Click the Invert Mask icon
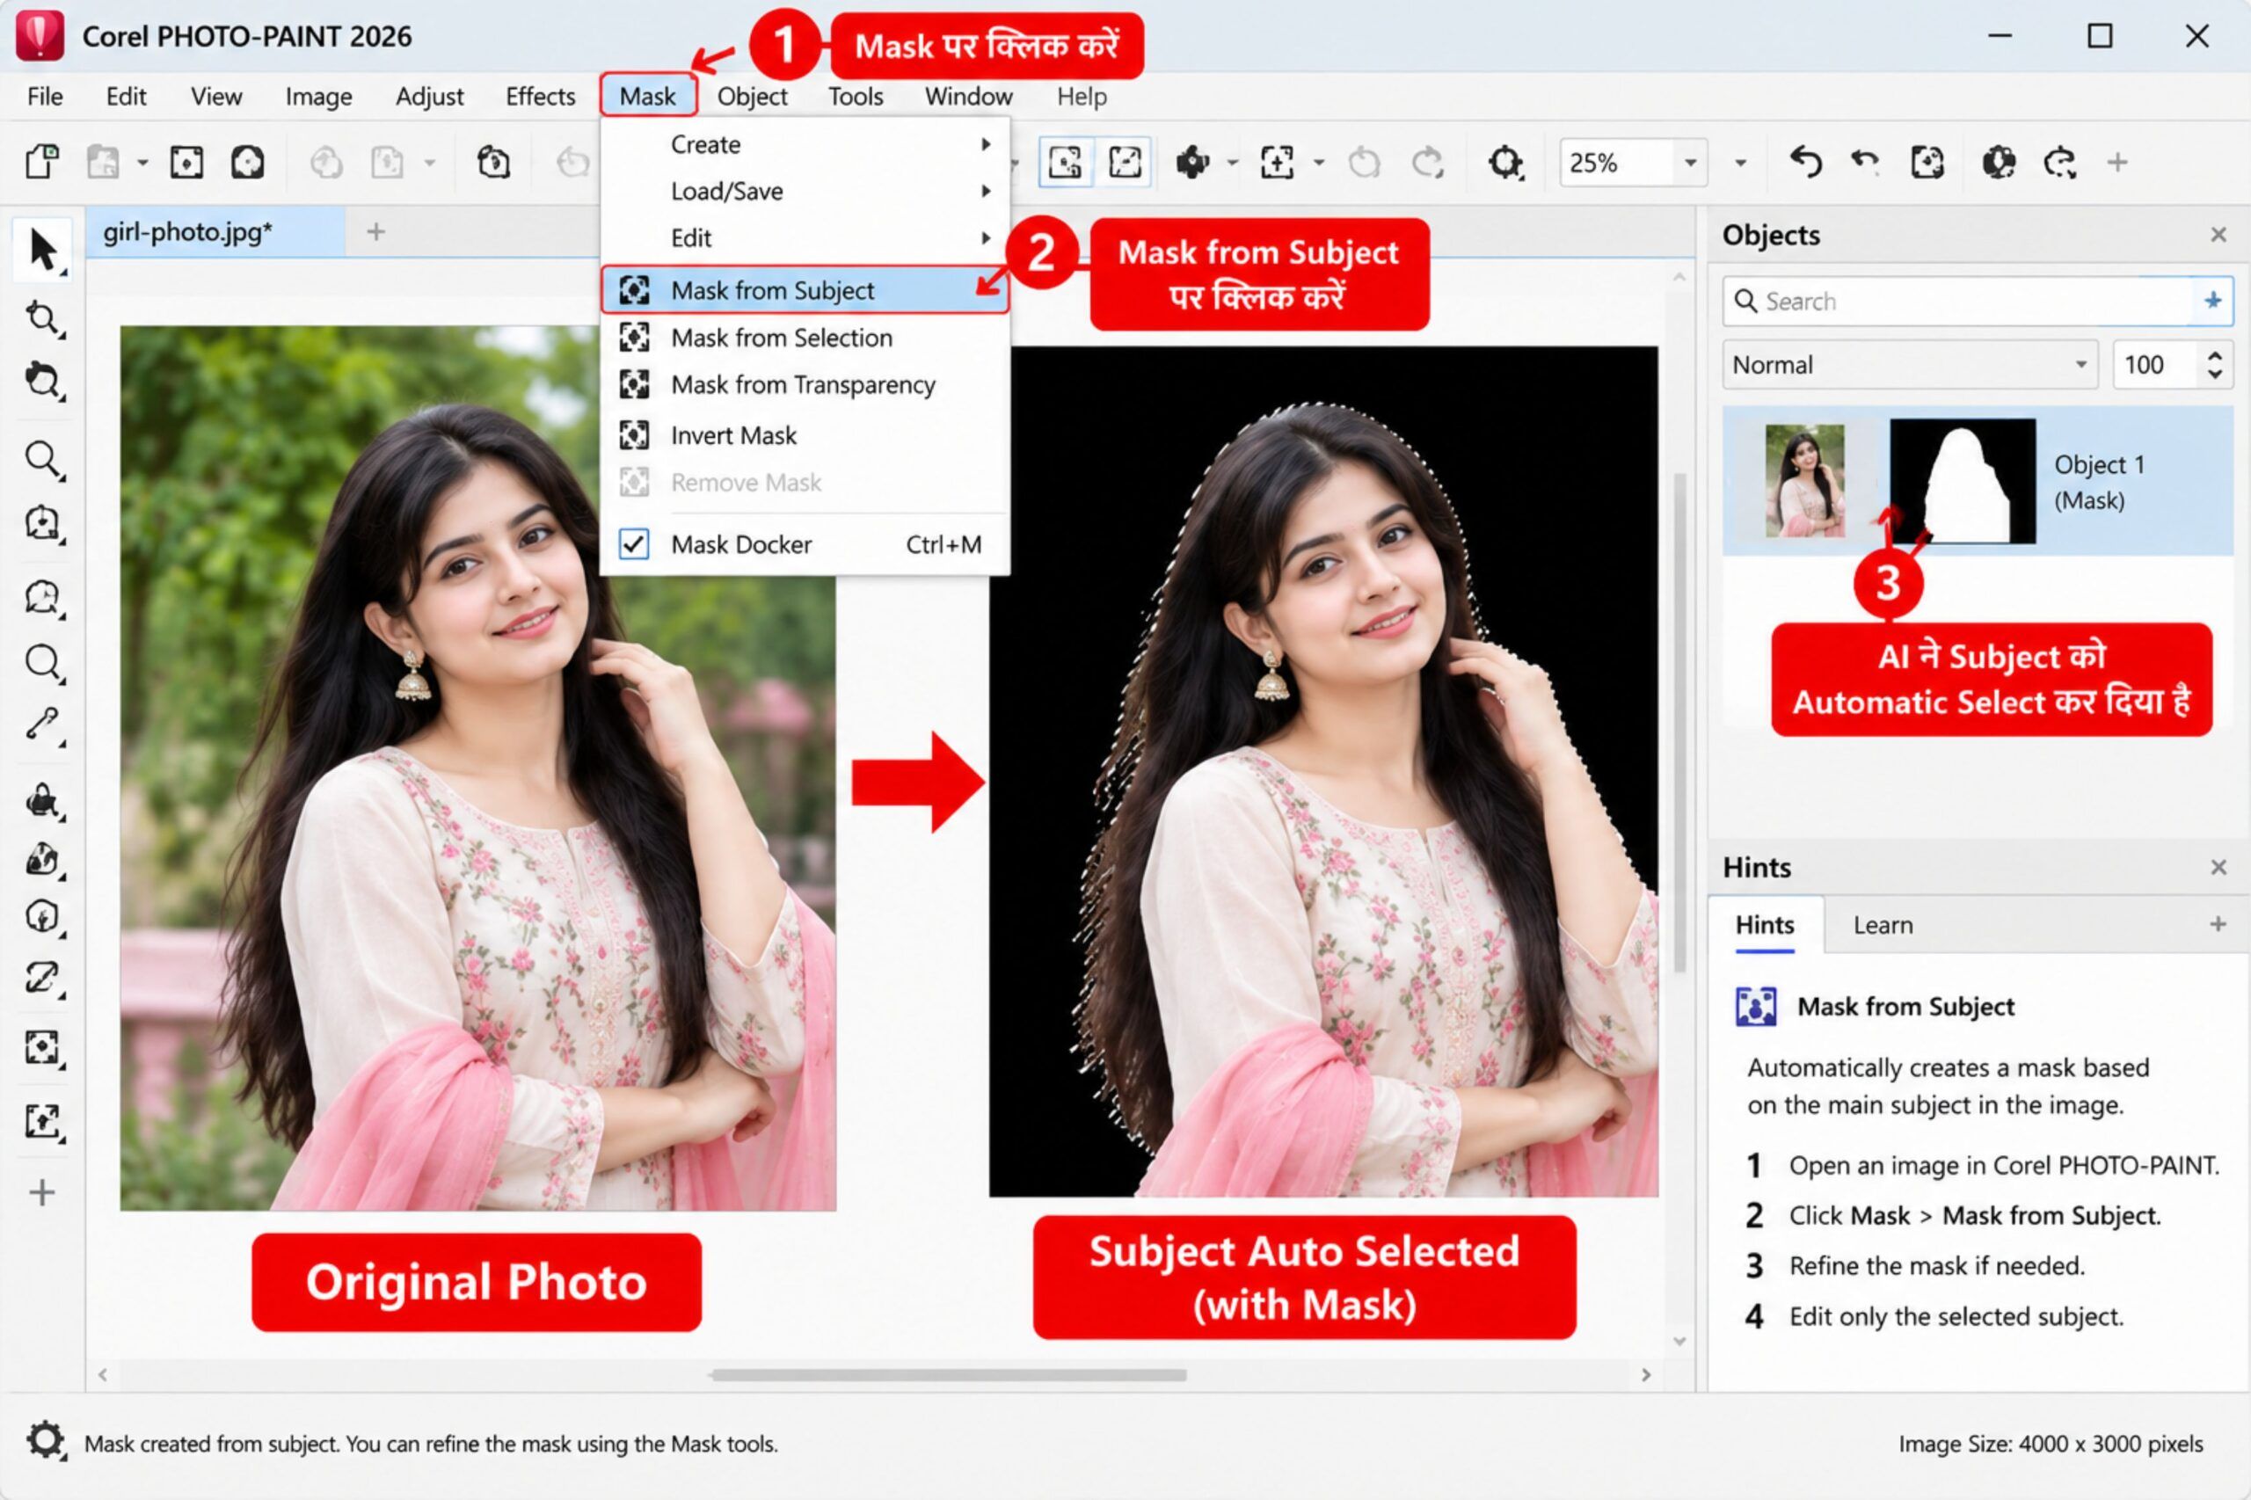The height and width of the screenshot is (1500, 2251). point(633,434)
